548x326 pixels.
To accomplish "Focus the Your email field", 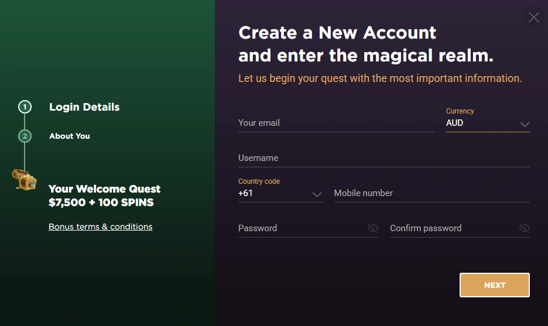I will pos(336,123).
